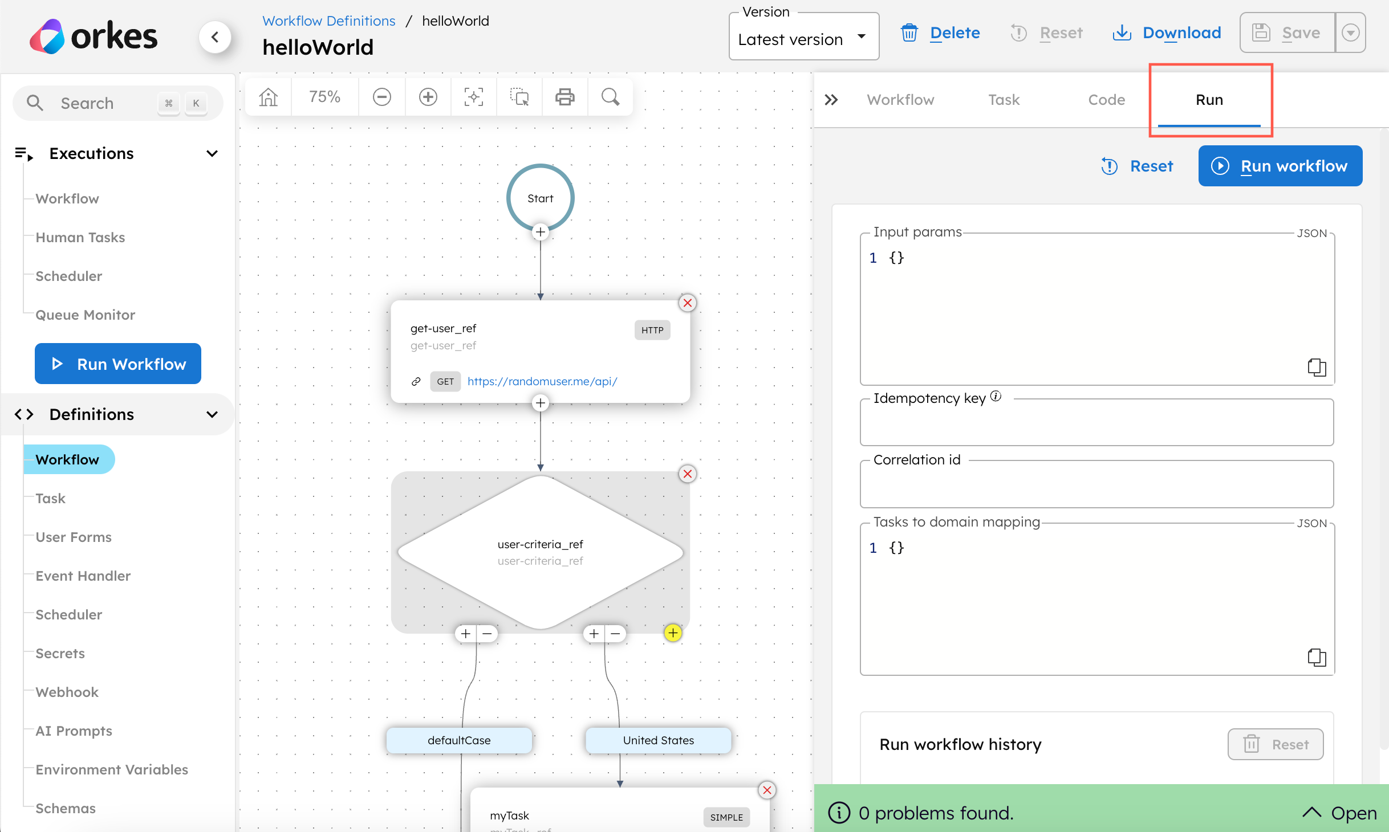The image size is (1389, 832).
Task: Remove the user-criteria_ref switch with red X
Action: [x=688, y=474]
